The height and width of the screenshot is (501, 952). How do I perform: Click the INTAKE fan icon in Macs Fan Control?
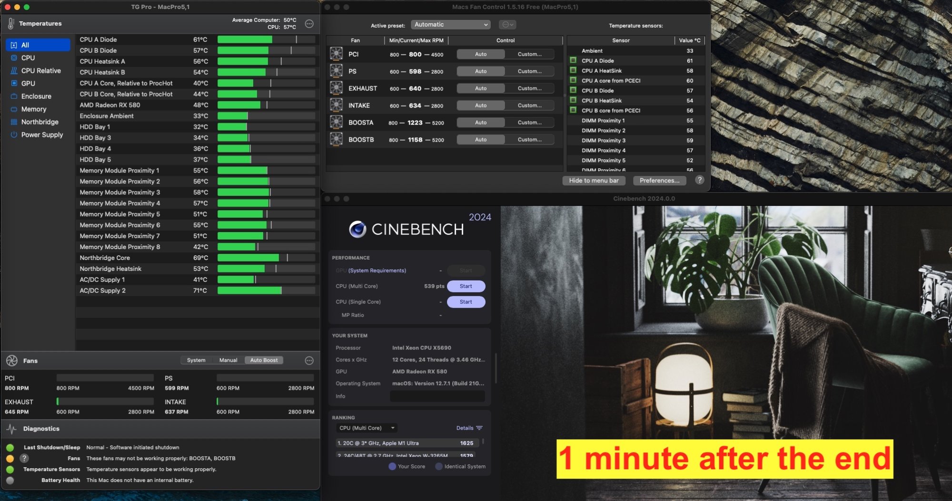(337, 106)
